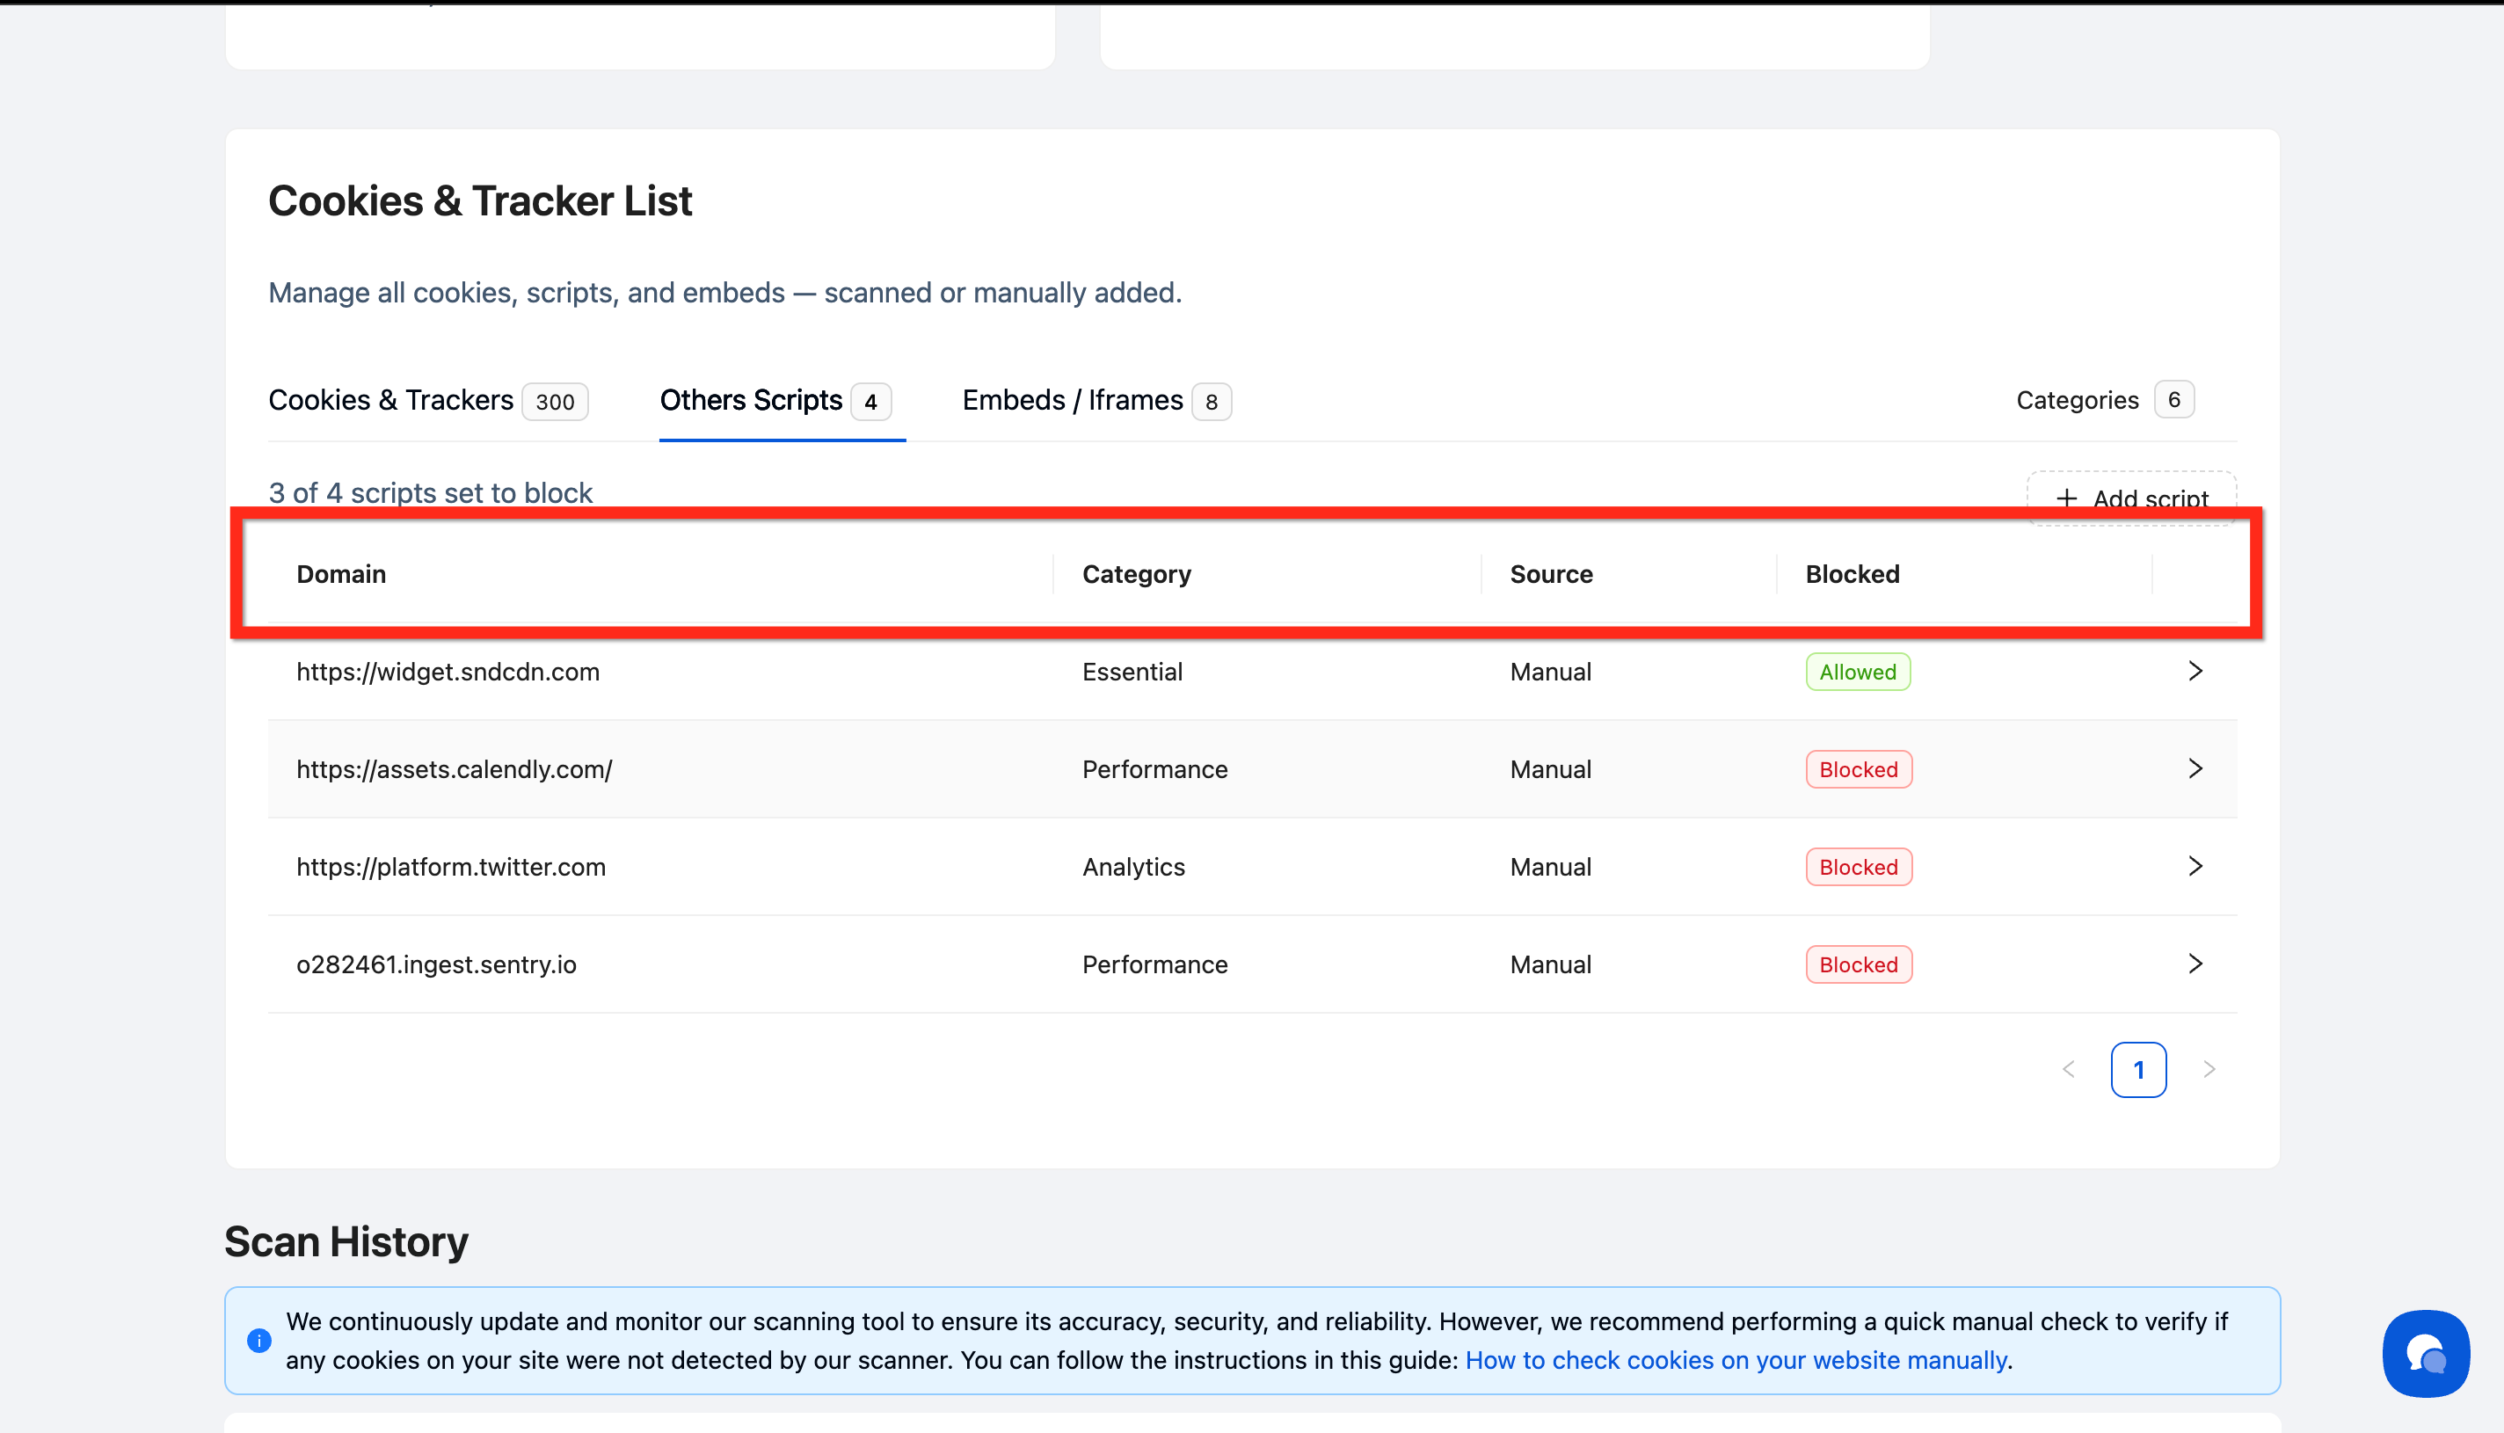
Task: Open the chat support widget icon
Action: pyautogui.click(x=2425, y=1353)
